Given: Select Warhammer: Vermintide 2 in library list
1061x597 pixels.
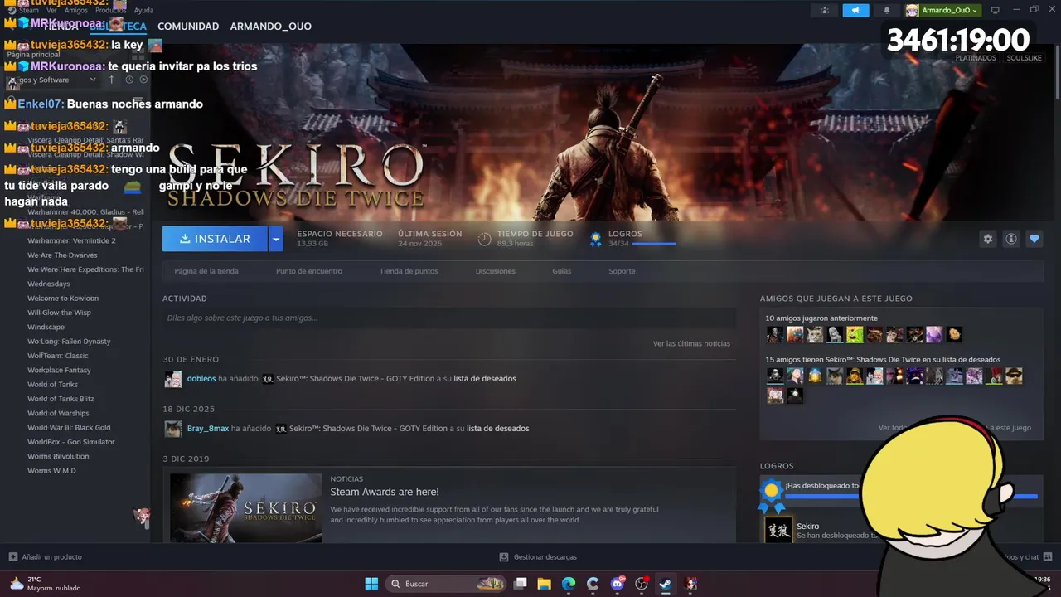Looking at the screenshot, I should pos(71,240).
